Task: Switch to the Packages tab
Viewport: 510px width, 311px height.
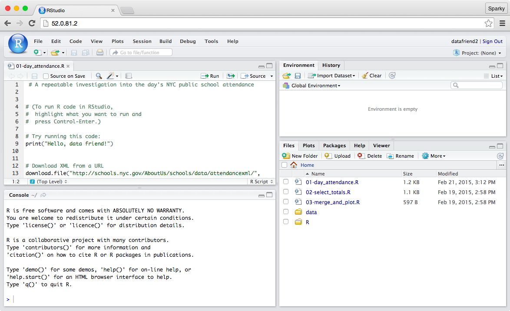Action: 334,146
